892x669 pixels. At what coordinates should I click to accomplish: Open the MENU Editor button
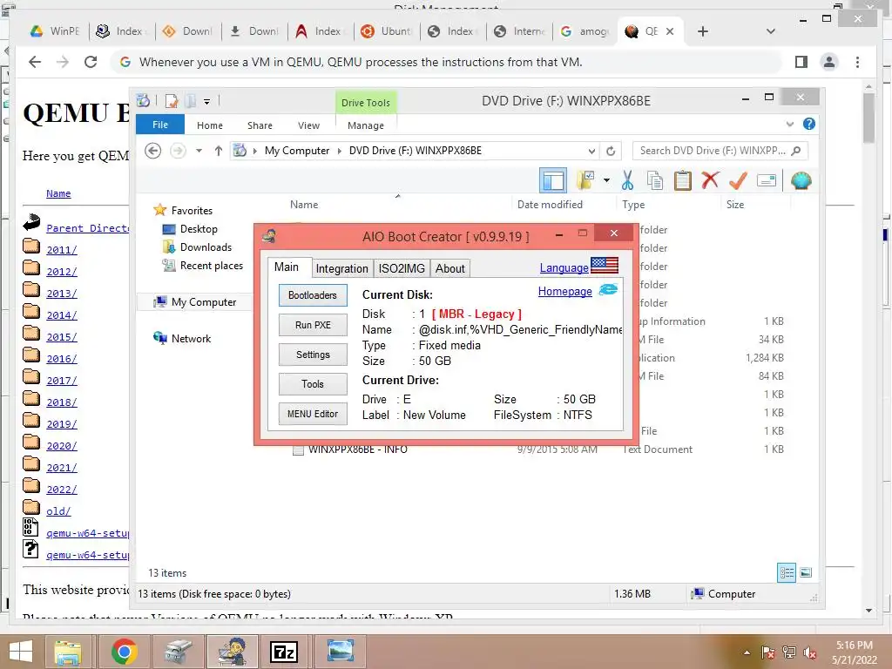pos(313,414)
